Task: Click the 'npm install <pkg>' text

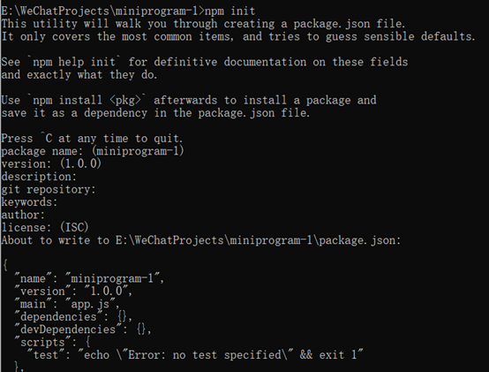Action: point(87,101)
